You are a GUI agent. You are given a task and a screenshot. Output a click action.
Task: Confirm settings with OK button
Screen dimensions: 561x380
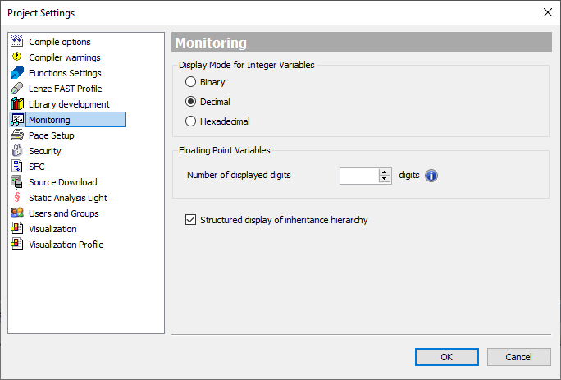(447, 357)
